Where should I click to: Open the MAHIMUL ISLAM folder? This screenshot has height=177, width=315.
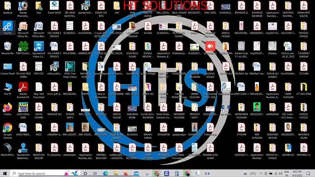(x=304, y=131)
